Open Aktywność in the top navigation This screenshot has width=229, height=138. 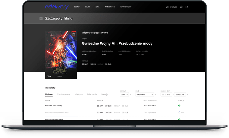click(110, 7)
